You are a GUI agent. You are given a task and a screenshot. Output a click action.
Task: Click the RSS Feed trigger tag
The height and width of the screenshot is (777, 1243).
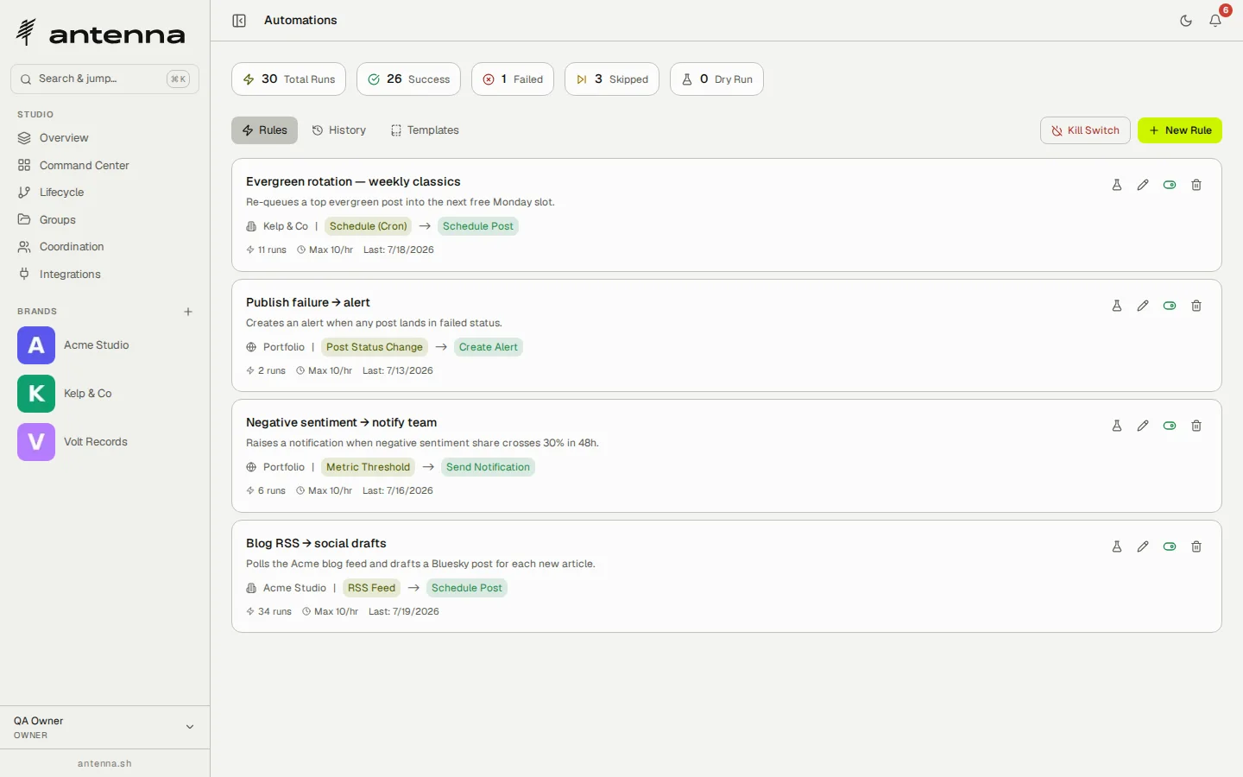(371, 588)
